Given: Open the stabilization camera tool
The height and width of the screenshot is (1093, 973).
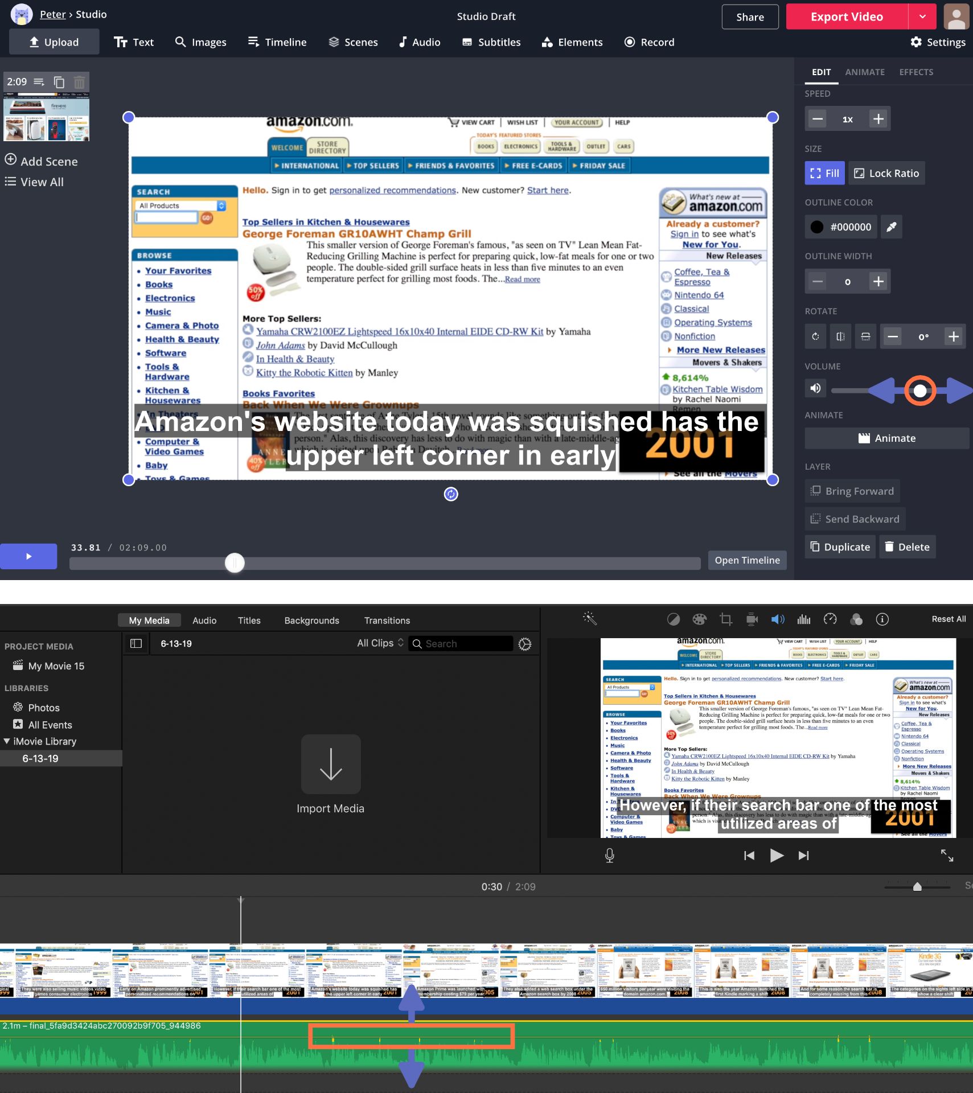Looking at the screenshot, I should pyautogui.click(x=752, y=619).
